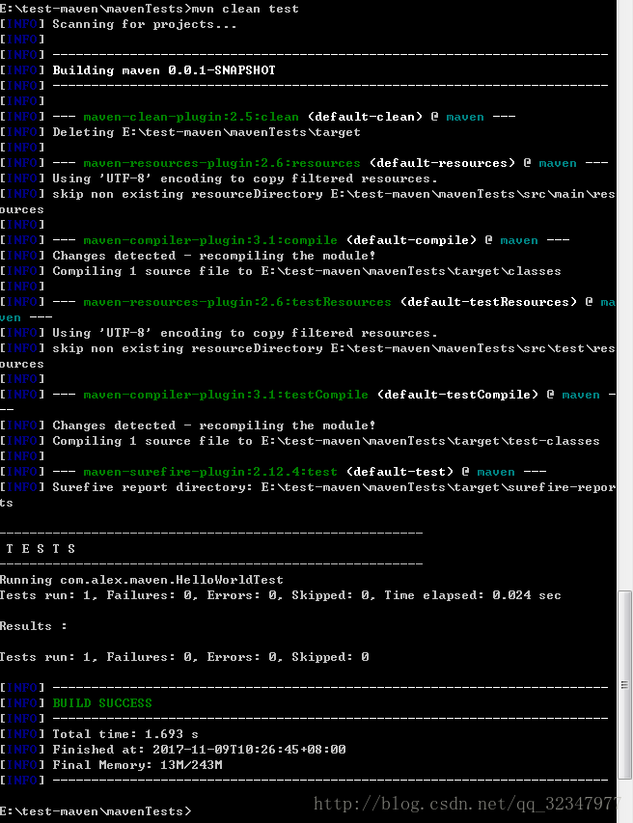Click 'Time elapsed: 0.024 sec' text

pyautogui.click(x=473, y=595)
